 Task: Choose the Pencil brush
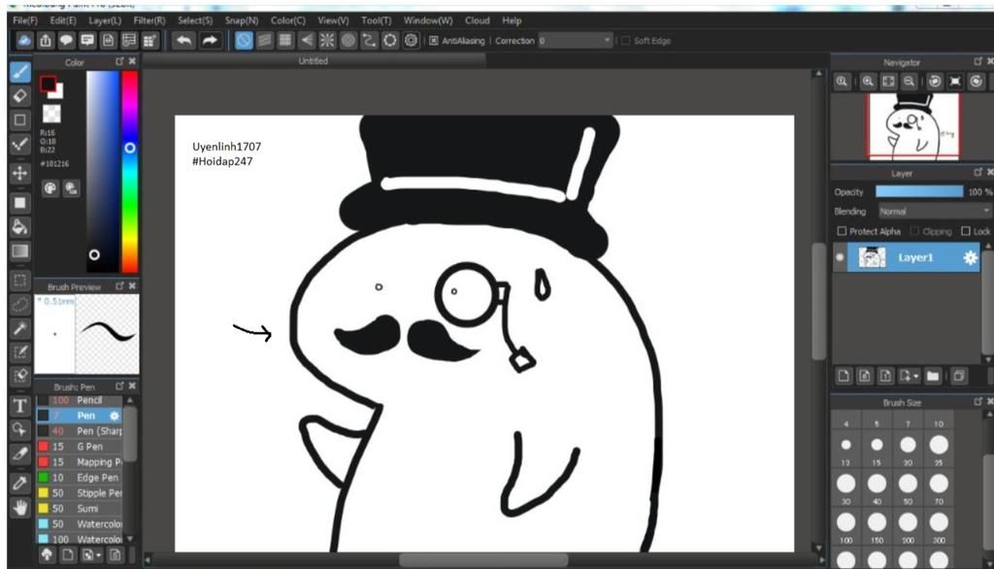point(80,400)
